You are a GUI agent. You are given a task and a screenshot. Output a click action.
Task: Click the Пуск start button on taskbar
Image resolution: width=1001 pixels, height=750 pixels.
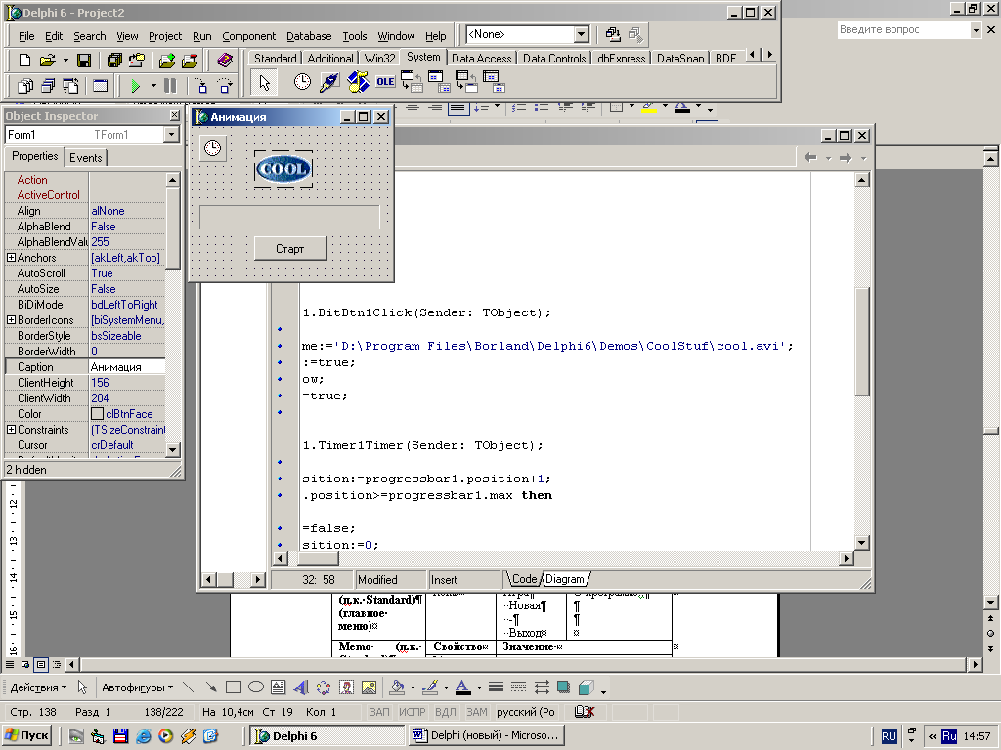[27, 735]
